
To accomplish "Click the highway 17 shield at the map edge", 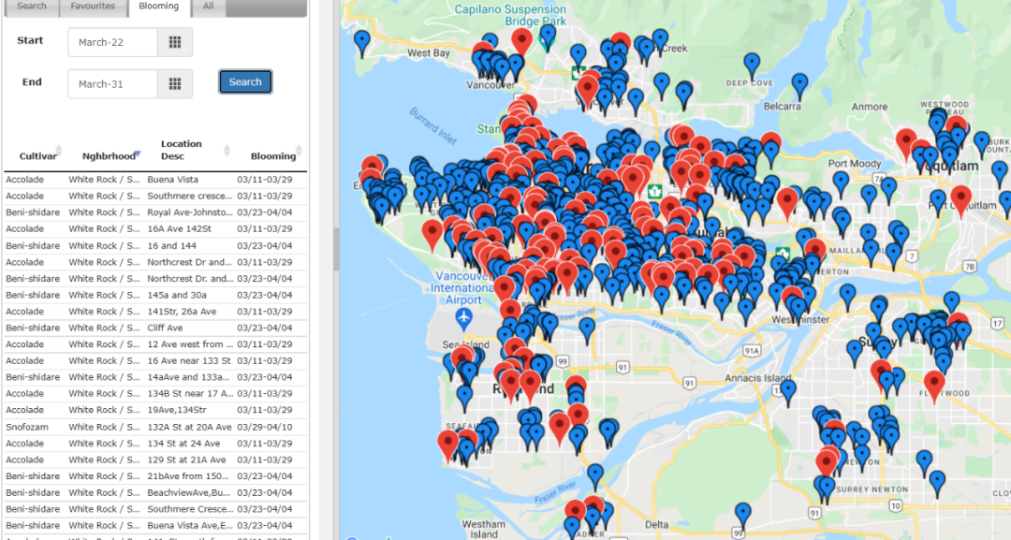I will click(997, 324).
